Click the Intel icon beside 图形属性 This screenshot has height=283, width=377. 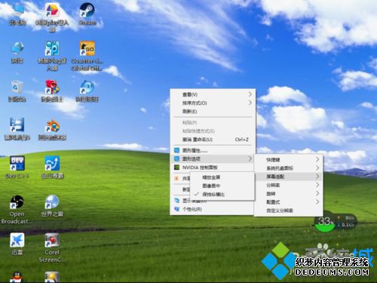177,150
